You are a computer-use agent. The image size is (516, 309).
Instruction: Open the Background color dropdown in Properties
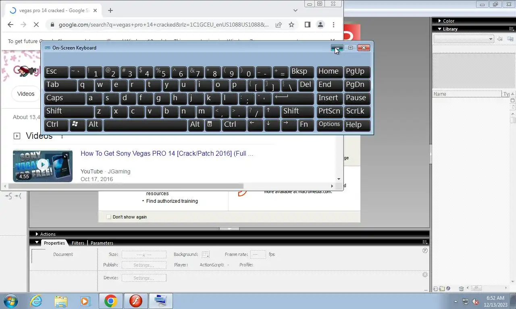coord(206,254)
